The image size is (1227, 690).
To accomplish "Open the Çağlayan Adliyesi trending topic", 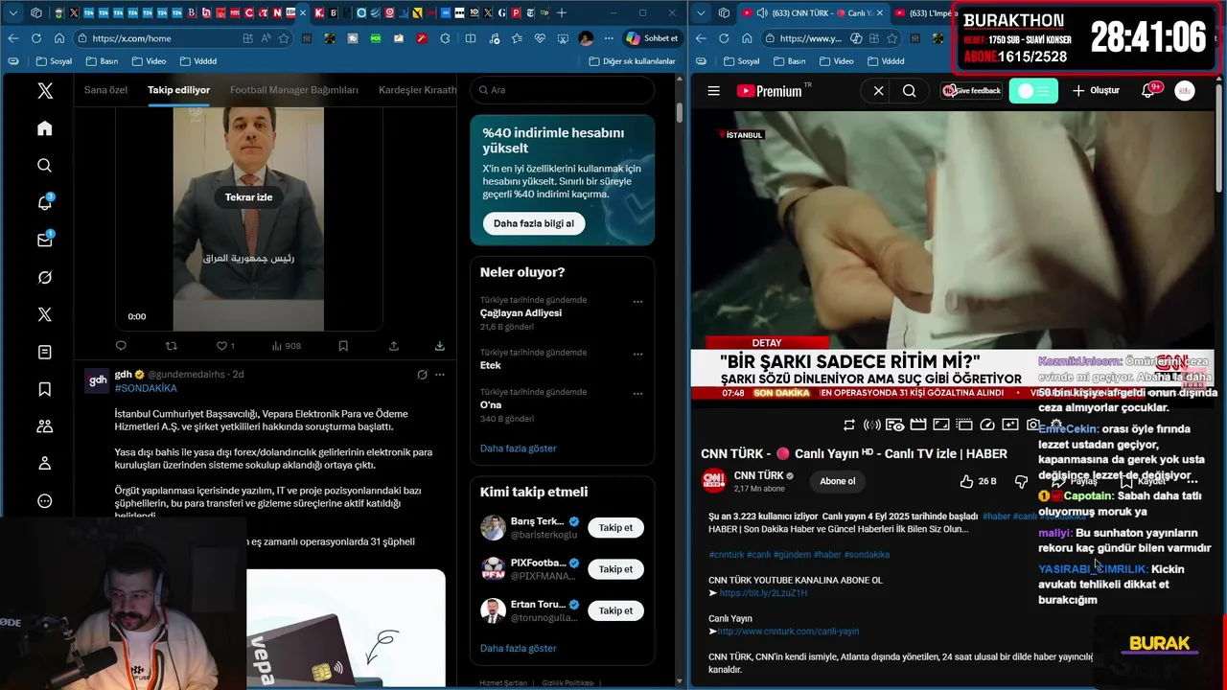I will pos(521,313).
